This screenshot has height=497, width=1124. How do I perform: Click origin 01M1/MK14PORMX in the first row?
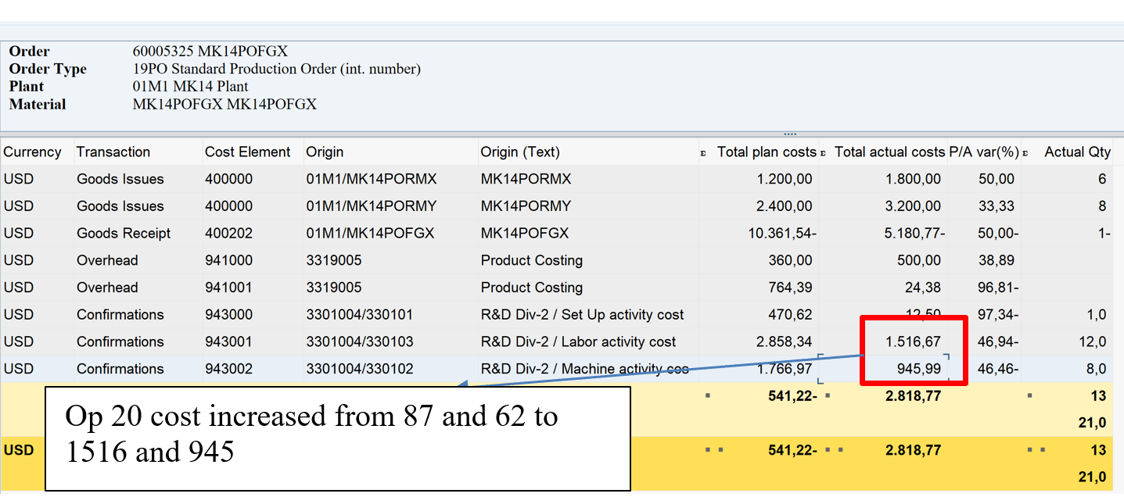[x=371, y=179]
